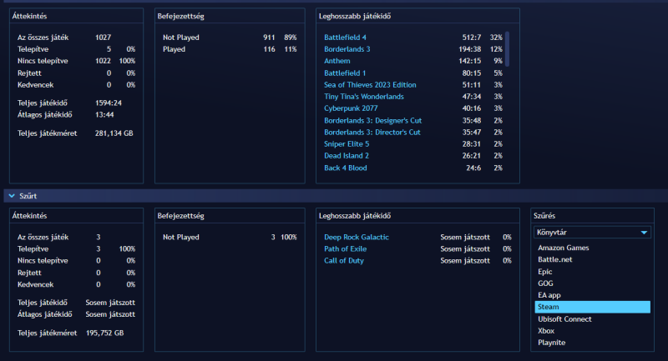Open Borderlands 3: Director's Cut link
Screen dimensions: 668x361
point(372,133)
